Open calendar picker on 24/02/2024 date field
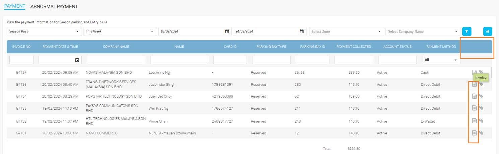499x154 pixels. pyautogui.click(x=302, y=32)
